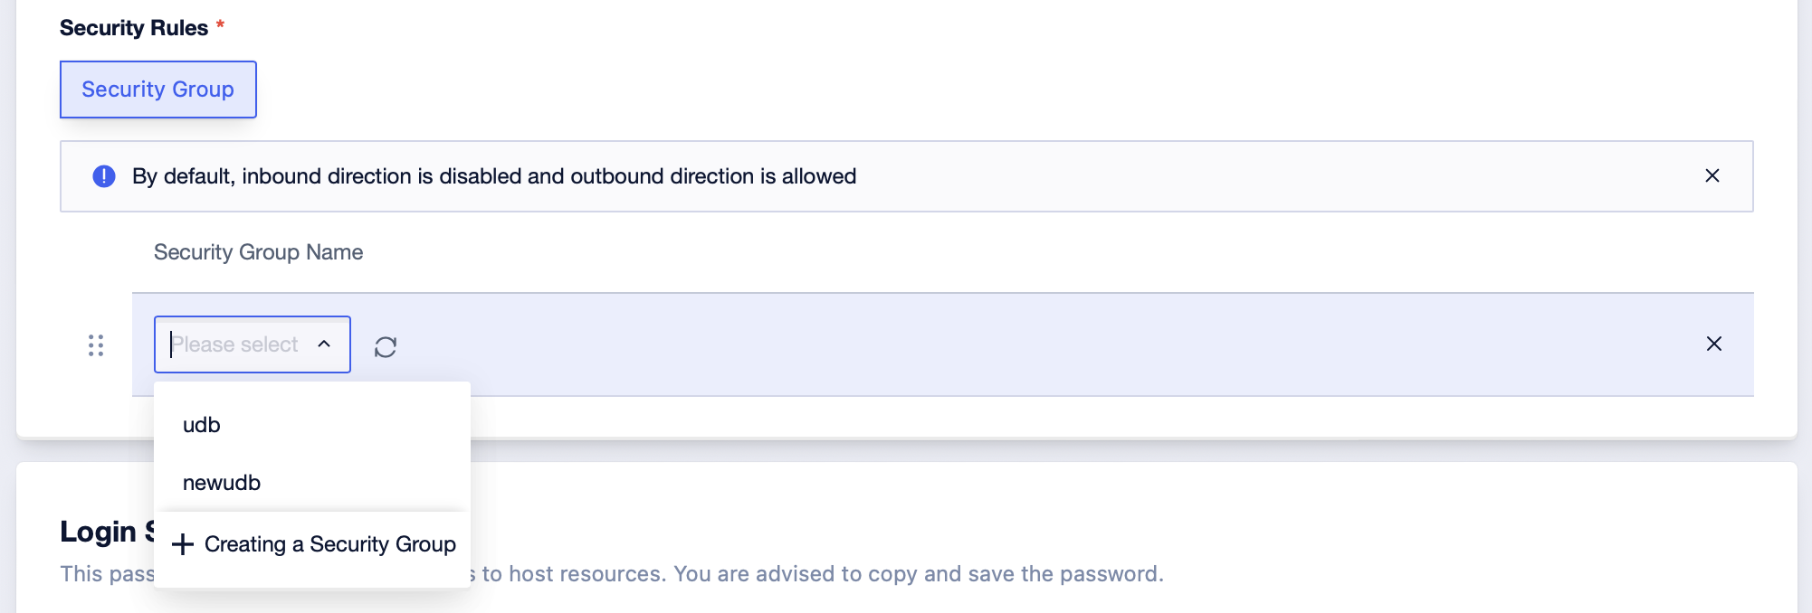Click empty area of highlighted group row

[1041, 344]
